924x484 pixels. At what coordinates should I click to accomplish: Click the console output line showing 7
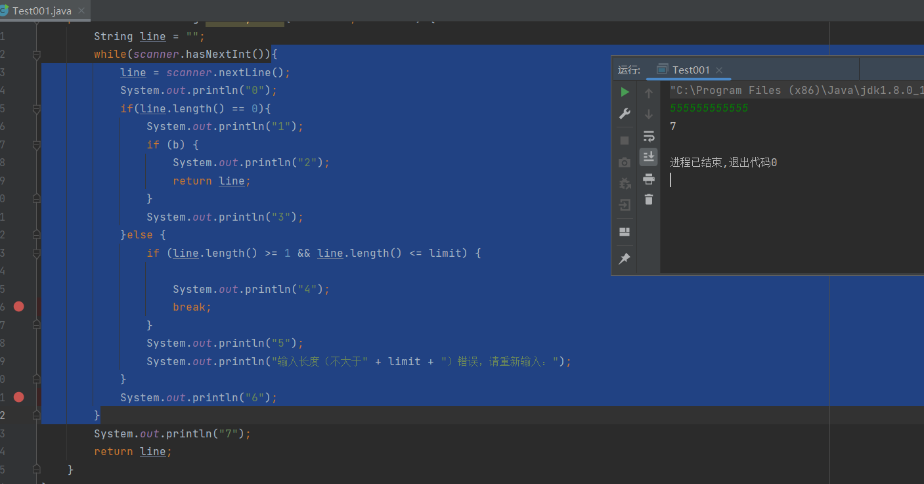click(x=673, y=127)
